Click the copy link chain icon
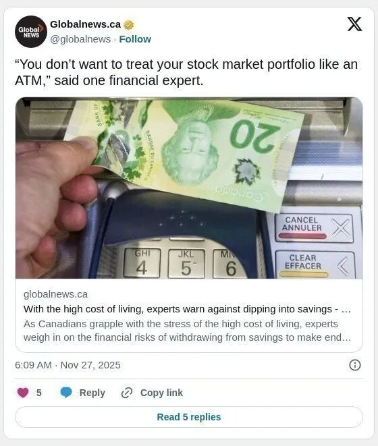The width and height of the screenshot is (378, 446). (127, 393)
